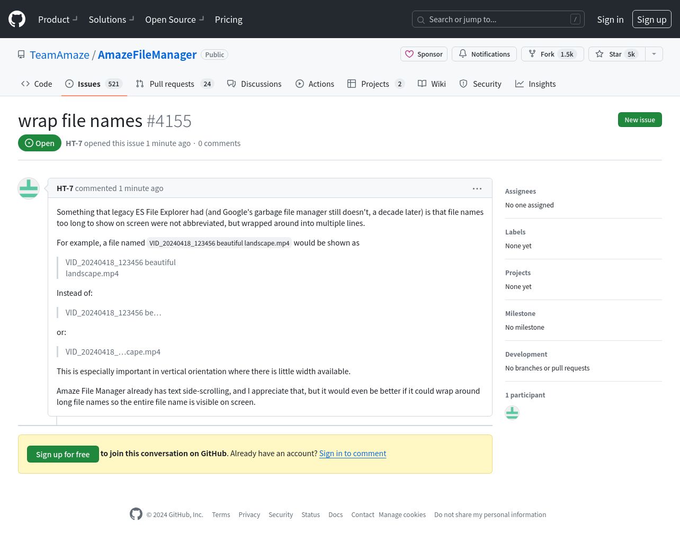The width and height of the screenshot is (680, 543).
Task: Open the TeamAmaze owner page
Action: (x=59, y=55)
